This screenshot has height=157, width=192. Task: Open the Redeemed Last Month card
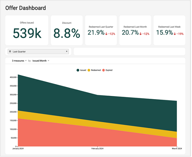[135, 30]
